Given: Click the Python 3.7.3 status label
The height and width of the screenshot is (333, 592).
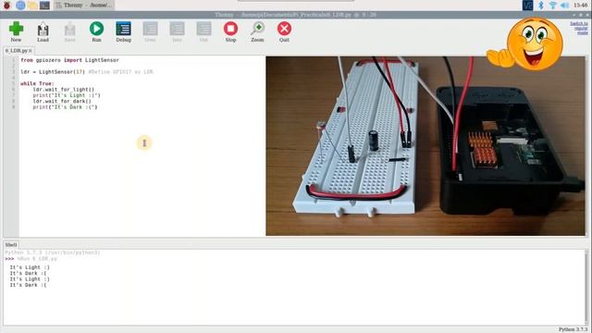Looking at the screenshot, I should tap(573, 329).
